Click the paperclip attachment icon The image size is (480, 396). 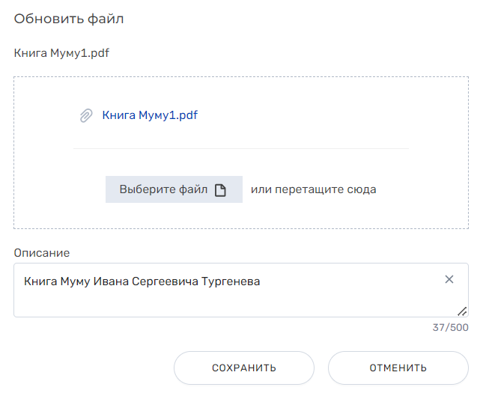point(86,115)
